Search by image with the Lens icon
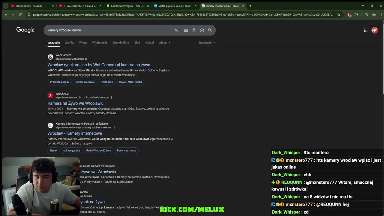 coord(202,30)
